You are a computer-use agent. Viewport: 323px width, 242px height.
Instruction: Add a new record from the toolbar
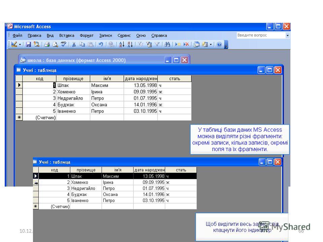[178, 44]
